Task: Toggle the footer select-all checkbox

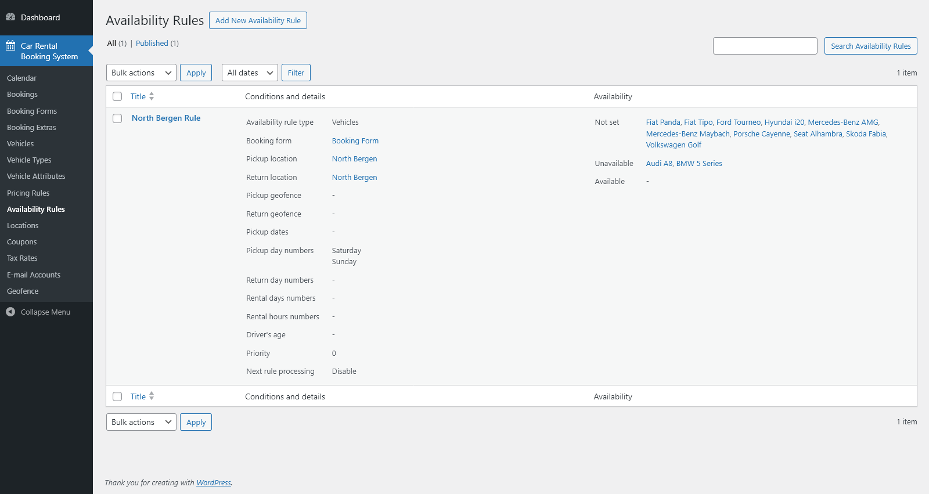Action: point(117,396)
